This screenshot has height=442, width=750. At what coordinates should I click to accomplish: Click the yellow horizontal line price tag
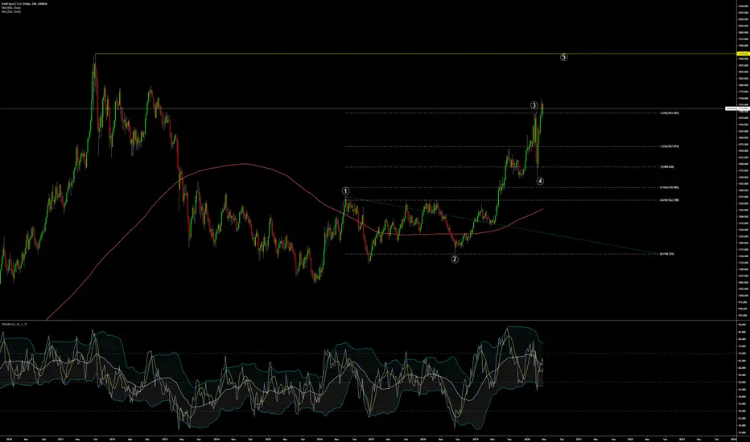coord(742,54)
